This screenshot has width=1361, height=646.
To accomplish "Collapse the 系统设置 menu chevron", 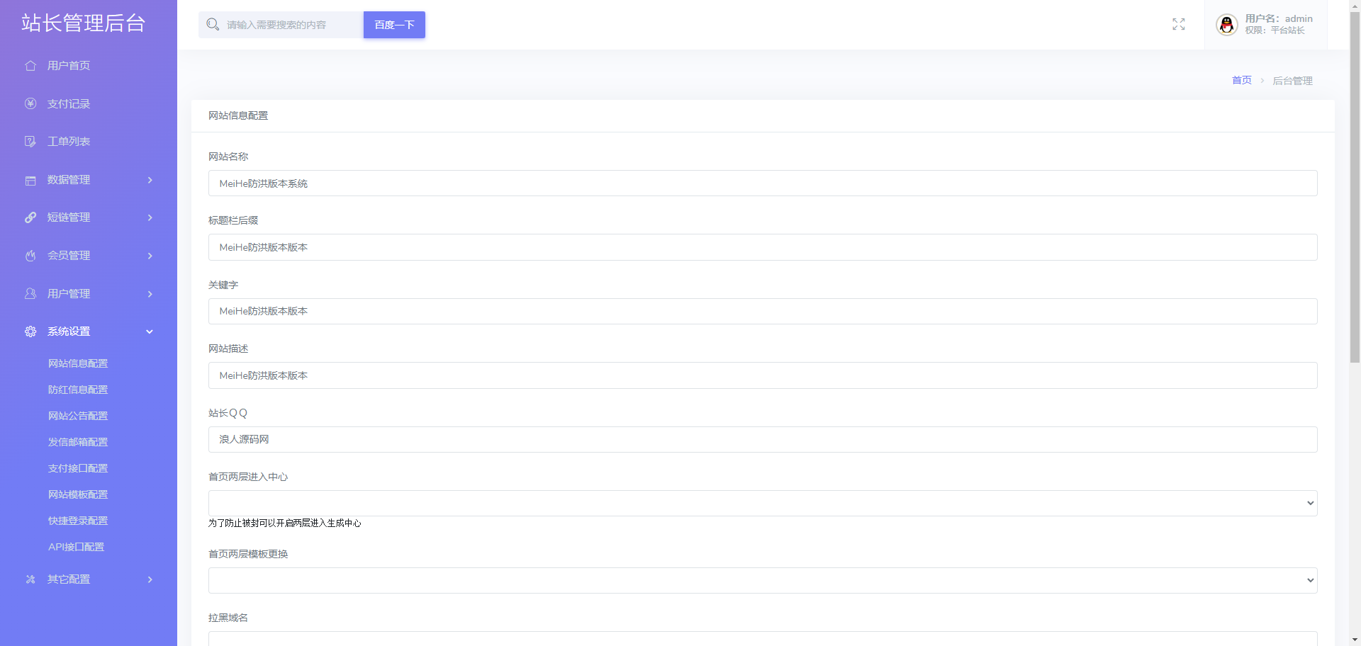I will (150, 331).
